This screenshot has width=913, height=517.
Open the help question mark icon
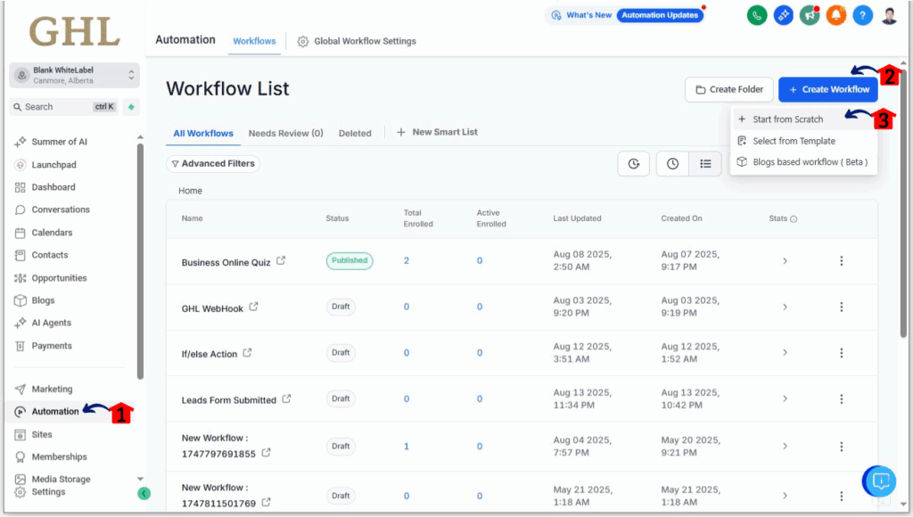(862, 15)
